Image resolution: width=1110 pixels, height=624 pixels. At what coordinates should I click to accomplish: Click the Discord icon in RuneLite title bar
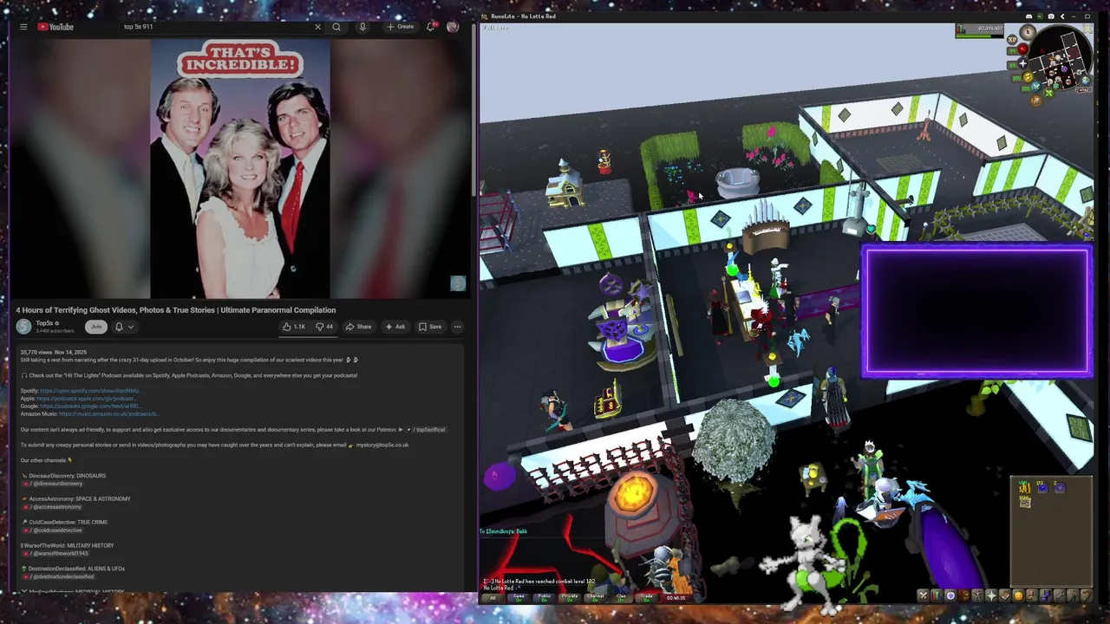tap(1029, 16)
